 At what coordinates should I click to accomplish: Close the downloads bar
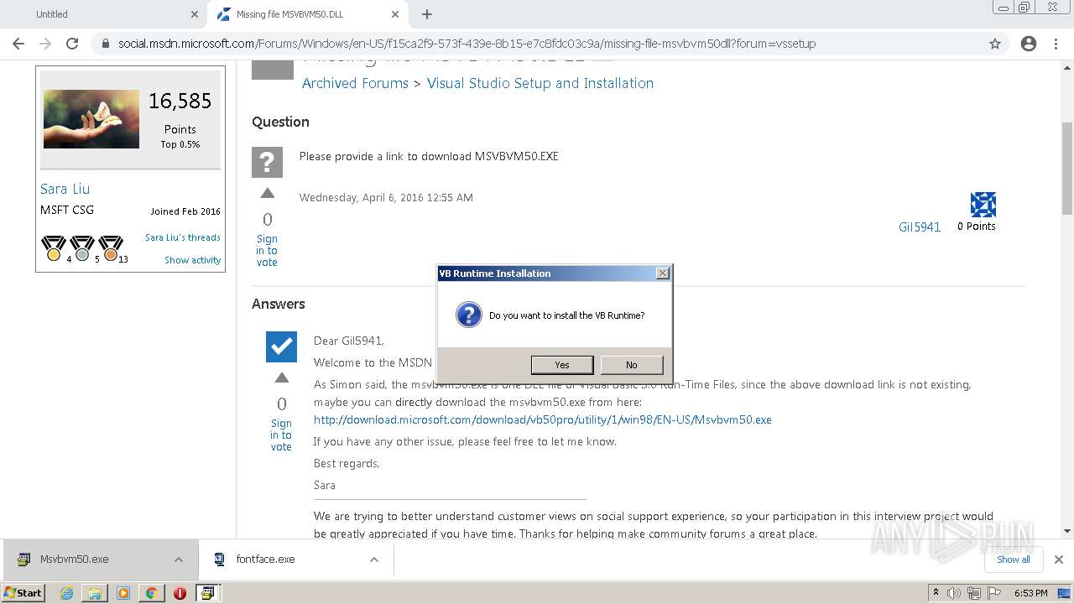click(x=1059, y=560)
